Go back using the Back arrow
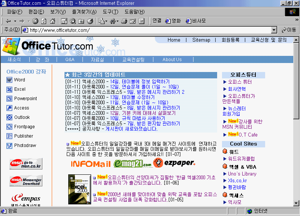The width and height of the screenshot is (300, 216). click(x=8, y=21)
